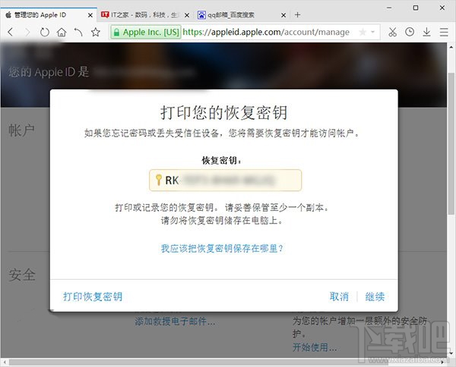Click 继续 to continue
This screenshot has width=456, height=367.
pyautogui.click(x=375, y=296)
